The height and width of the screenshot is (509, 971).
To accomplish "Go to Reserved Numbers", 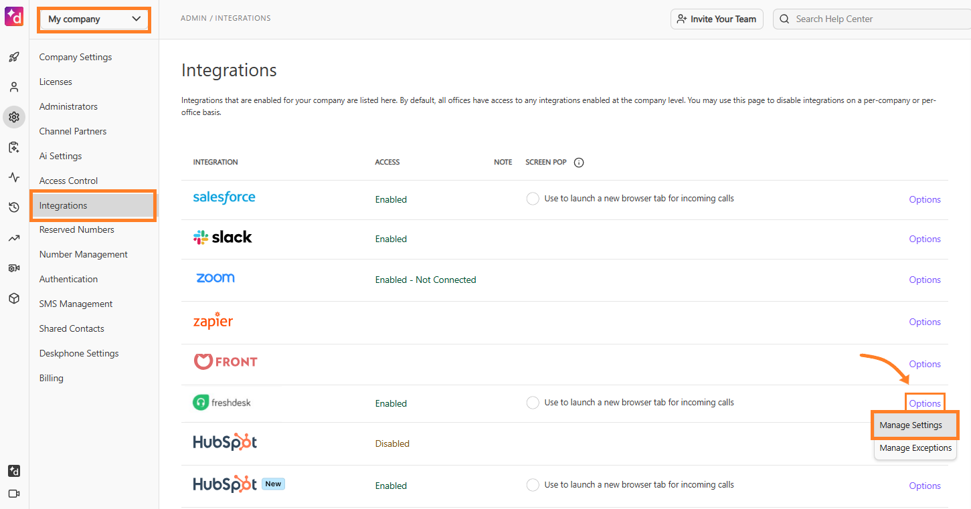I will (x=76, y=229).
